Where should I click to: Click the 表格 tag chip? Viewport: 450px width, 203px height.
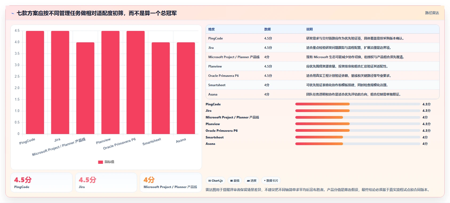click(235, 181)
